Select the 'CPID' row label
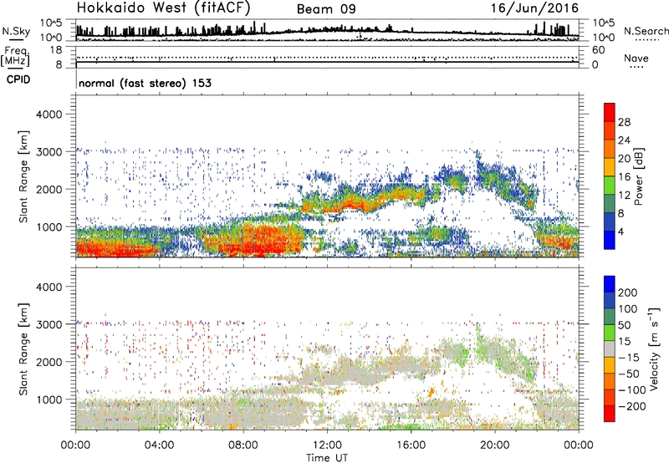 pos(18,79)
